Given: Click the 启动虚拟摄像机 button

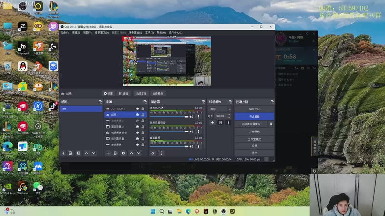Looking at the screenshot, I should (251, 124).
